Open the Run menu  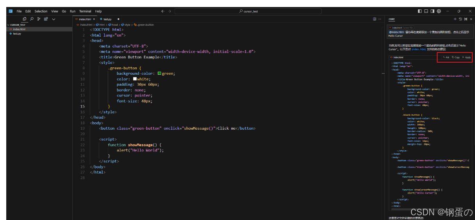73,11
